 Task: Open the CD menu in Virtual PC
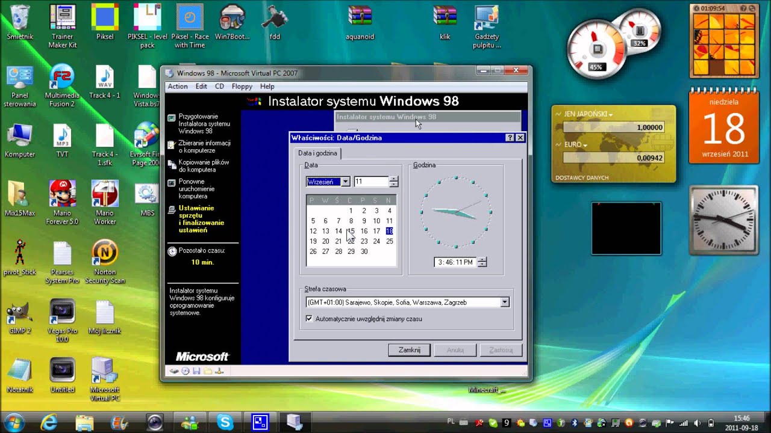[219, 87]
